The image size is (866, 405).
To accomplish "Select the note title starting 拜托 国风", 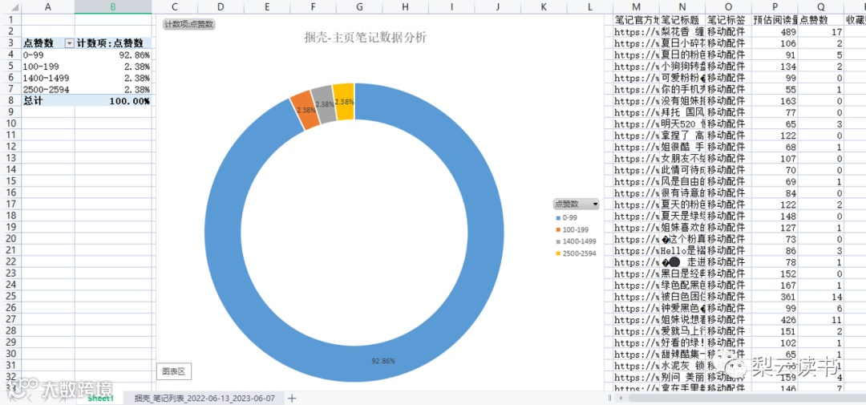I will click(x=682, y=112).
